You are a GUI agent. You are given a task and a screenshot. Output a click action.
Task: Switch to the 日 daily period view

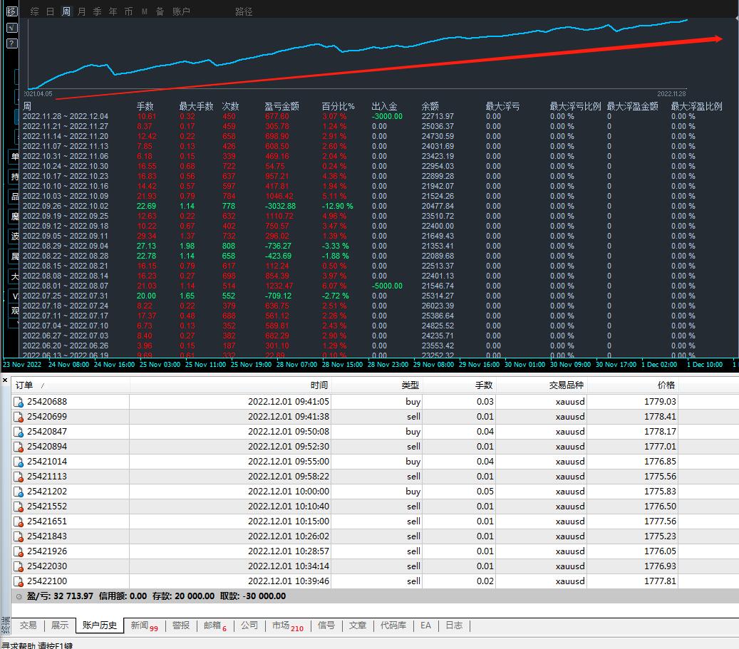tap(50, 11)
